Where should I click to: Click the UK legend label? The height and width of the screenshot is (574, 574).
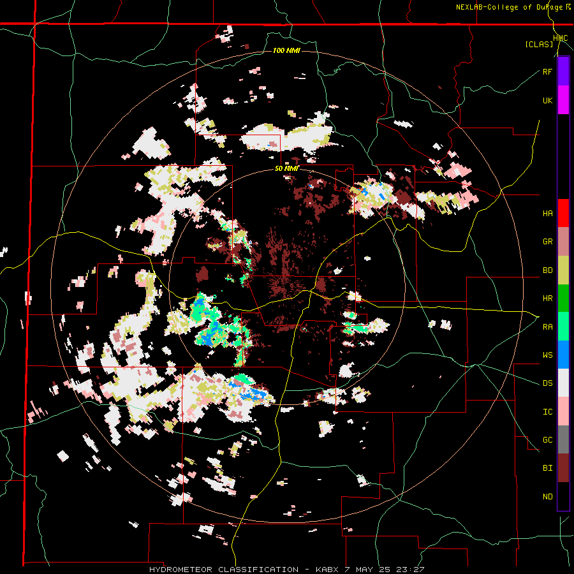[547, 101]
